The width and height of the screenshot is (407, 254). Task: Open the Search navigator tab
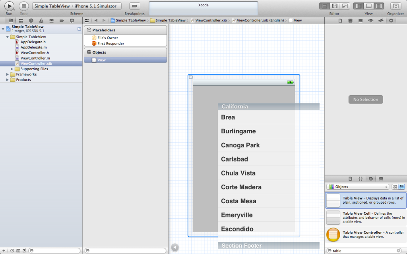(x=31, y=20)
